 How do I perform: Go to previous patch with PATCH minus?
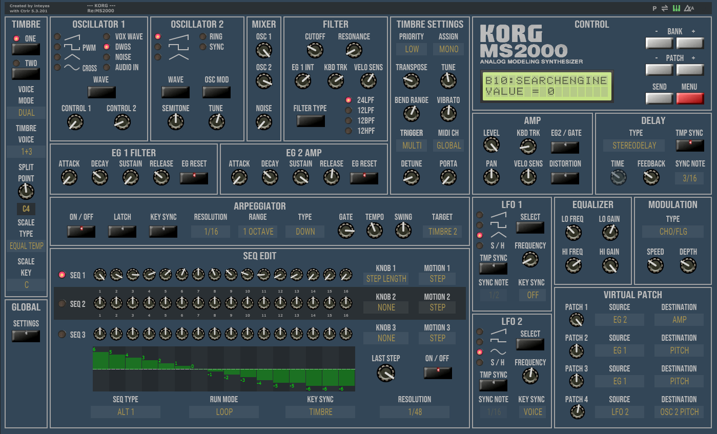pos(659,70)
